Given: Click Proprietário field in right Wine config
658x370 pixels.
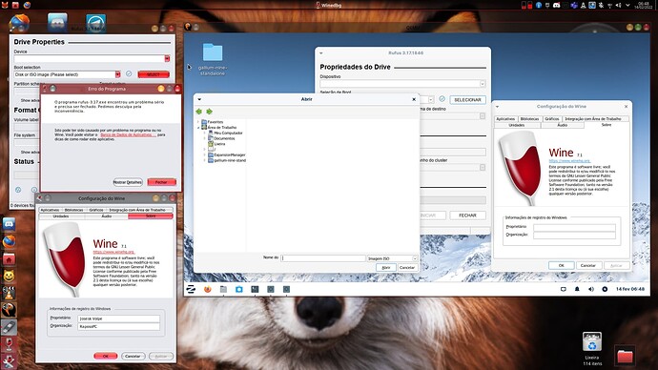Looking at the screenshot, I should click(574, 227).
